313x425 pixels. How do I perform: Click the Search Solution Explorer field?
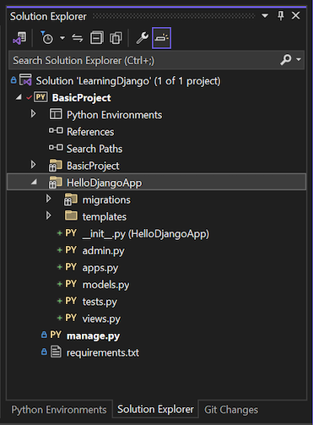click(143, 60)
